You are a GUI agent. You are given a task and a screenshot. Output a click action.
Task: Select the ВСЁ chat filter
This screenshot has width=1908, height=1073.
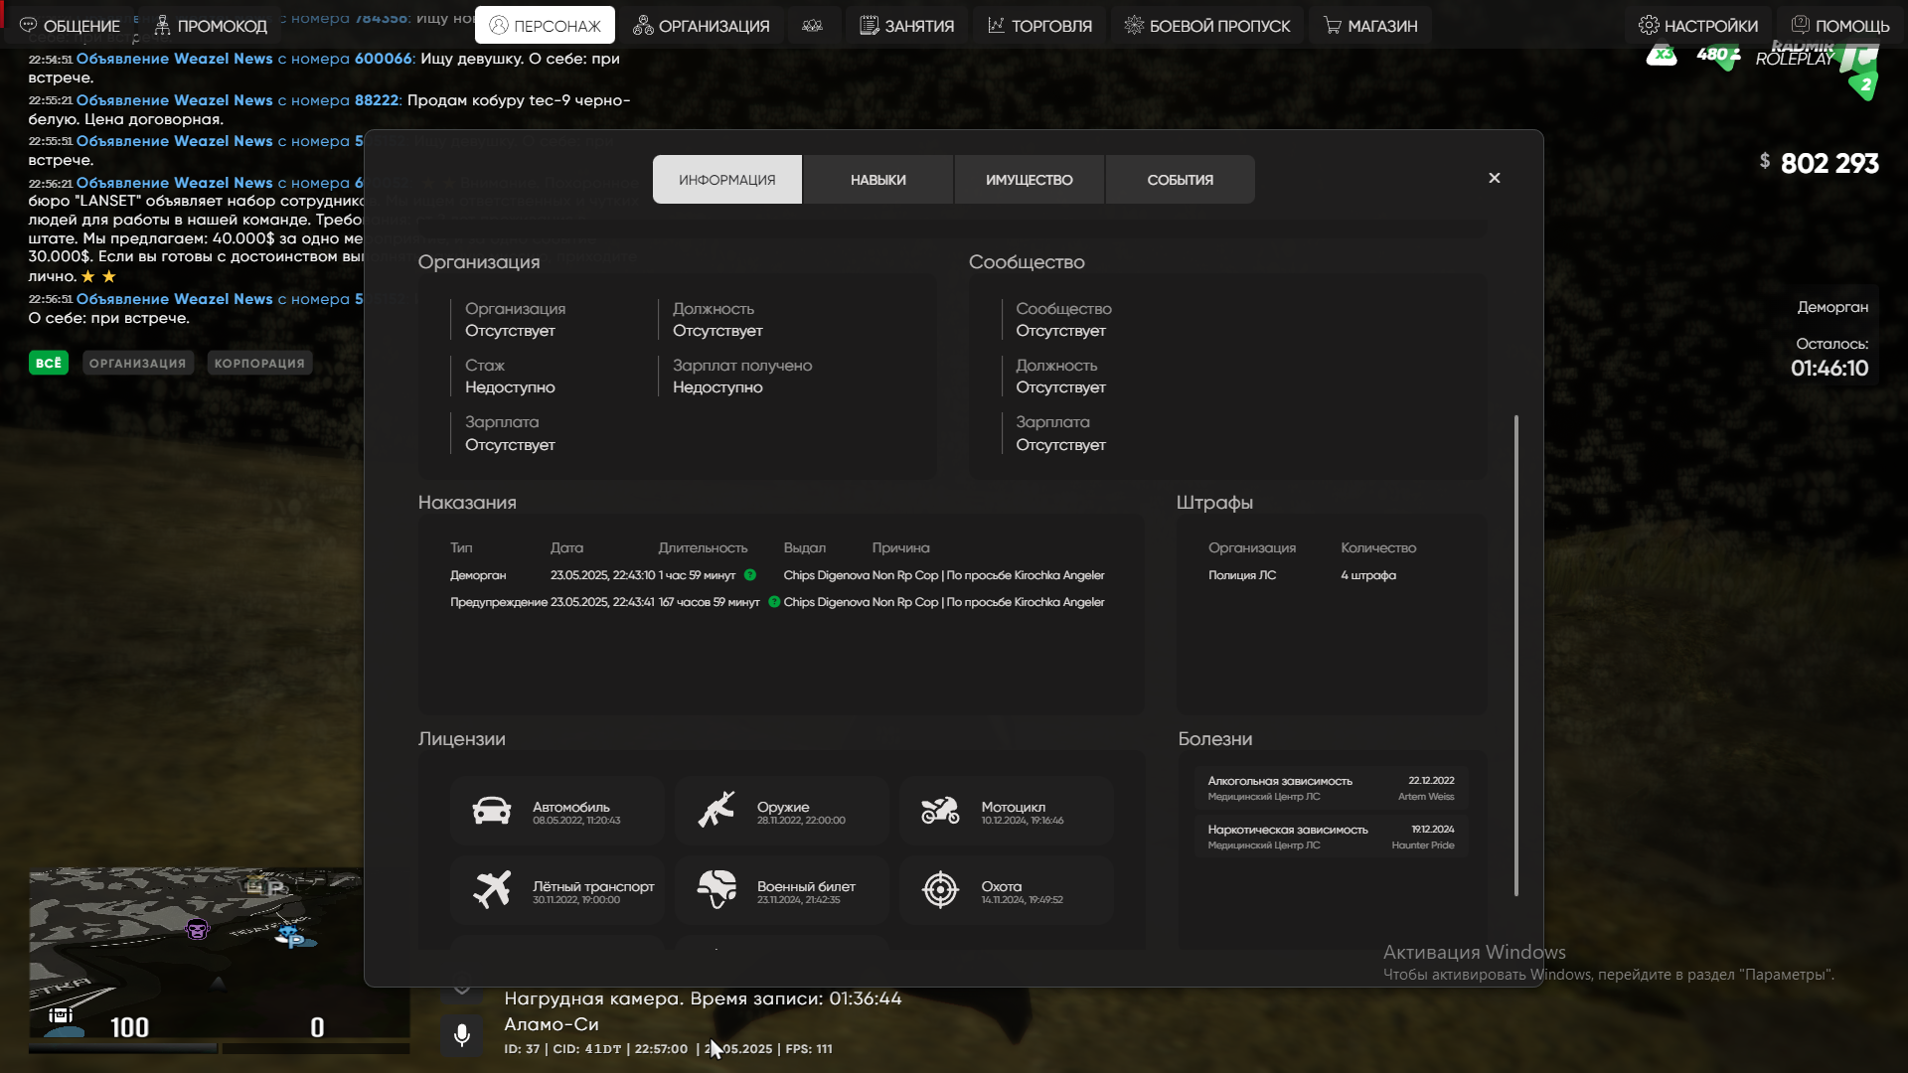pos(49,363)
